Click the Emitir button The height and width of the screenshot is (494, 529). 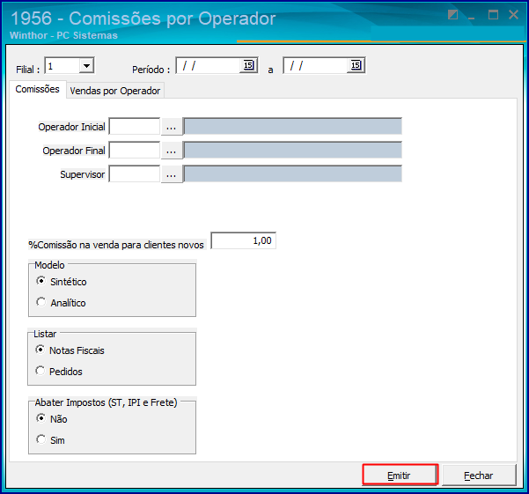point(400,476)
